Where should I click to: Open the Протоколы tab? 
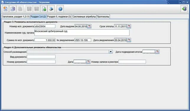tap(103, 17)
